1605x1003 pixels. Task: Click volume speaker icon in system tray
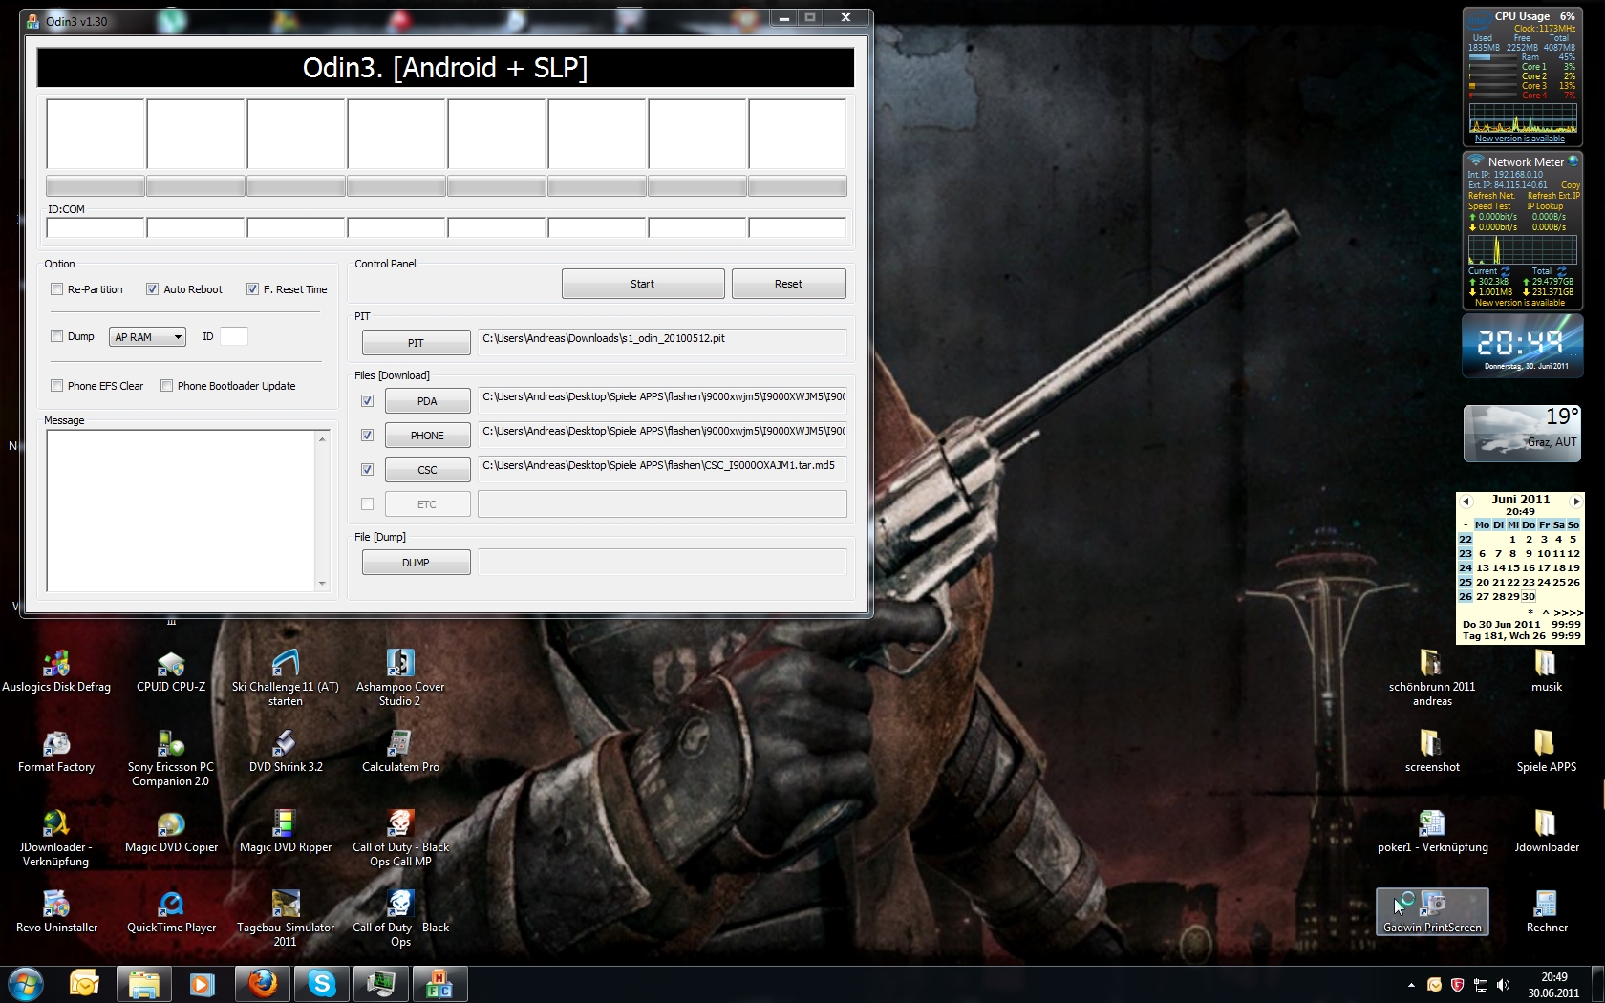pos(1504,985)
